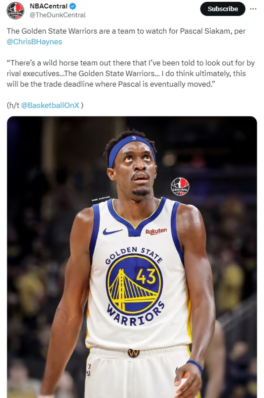Click the NBA logo on the shorts

[89, 370]
